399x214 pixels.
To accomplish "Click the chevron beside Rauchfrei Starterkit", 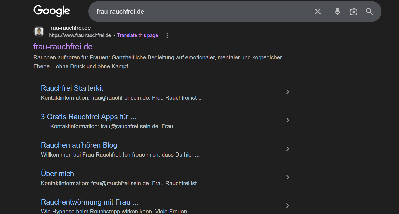I will coord(288,92).
